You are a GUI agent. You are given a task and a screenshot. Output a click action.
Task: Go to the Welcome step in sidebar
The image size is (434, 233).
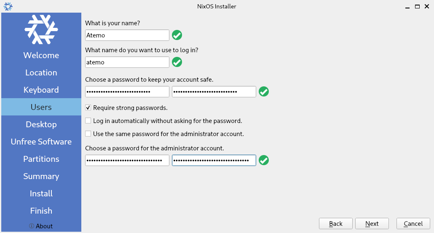(x=41, y=55)
